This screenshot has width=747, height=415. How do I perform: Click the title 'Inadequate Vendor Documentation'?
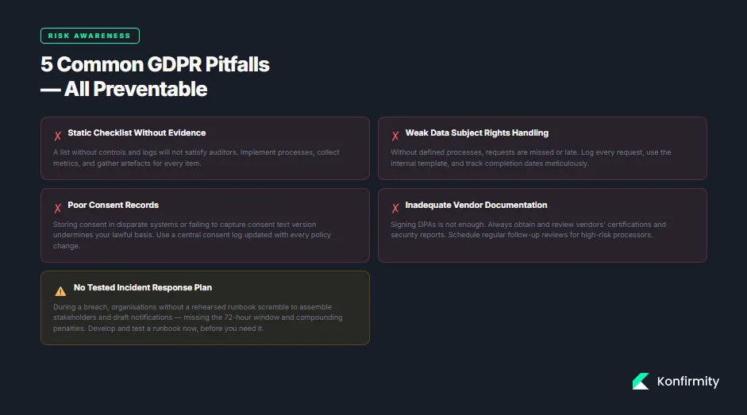click(476, 205)
